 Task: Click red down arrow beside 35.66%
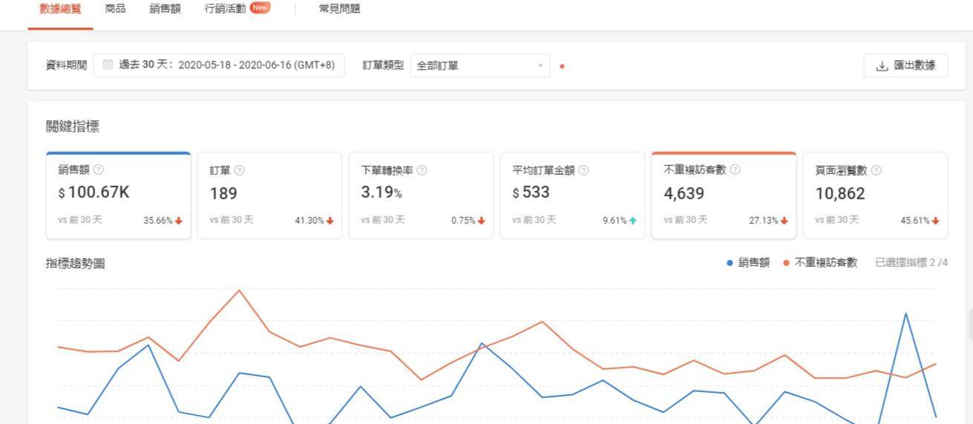pos(179,221)
